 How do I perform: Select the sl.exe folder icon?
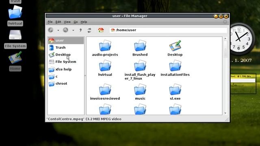point(175,89)
